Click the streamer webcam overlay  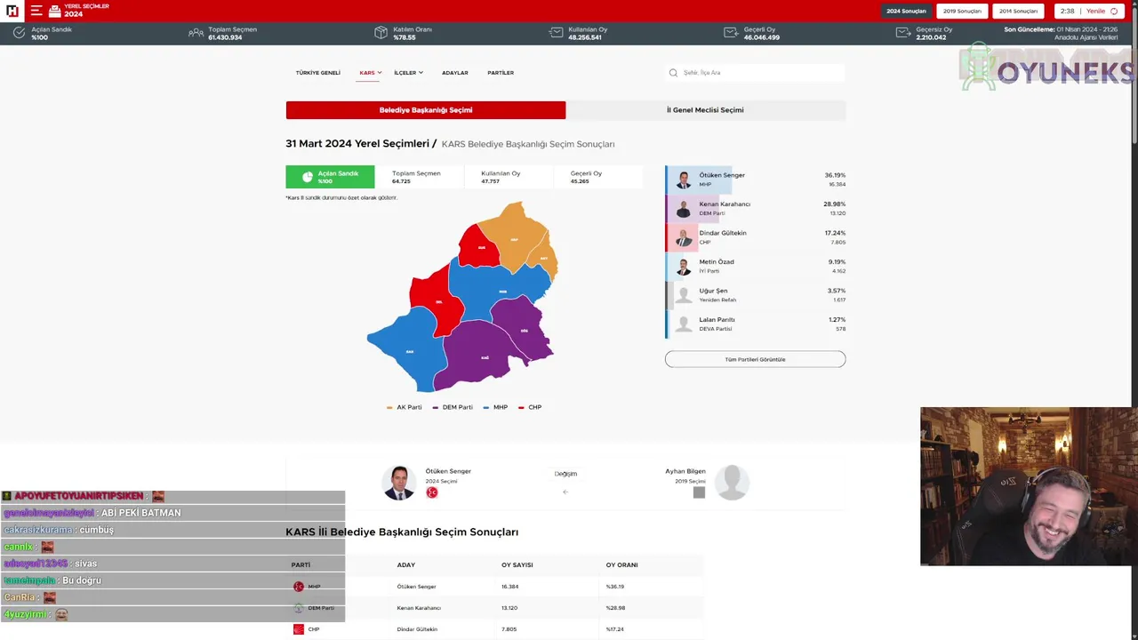[1028, 486]
